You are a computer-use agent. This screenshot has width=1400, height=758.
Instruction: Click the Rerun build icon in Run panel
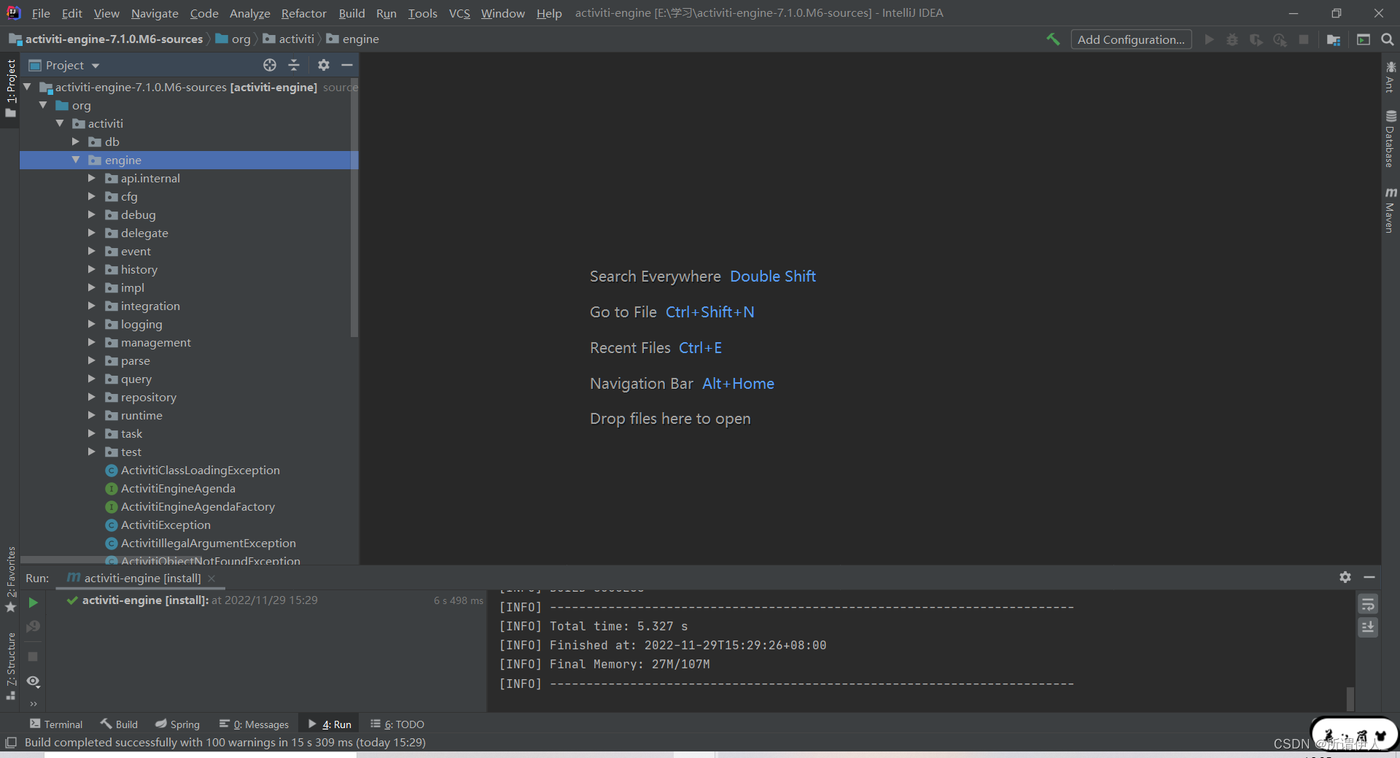pyautogui.click(x=32, y=603)
